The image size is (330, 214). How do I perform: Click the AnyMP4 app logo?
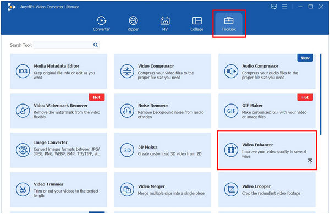click(x=12, y=7)
